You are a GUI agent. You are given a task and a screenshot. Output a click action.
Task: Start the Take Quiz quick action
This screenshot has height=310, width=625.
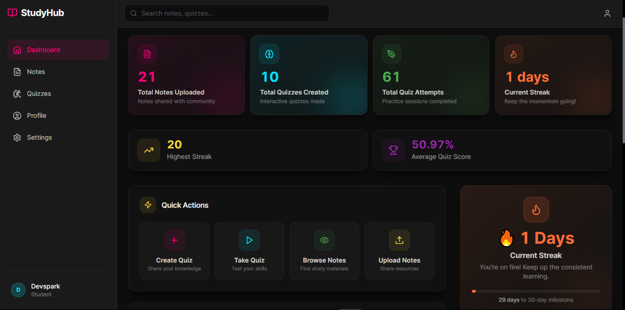point(249,251)
